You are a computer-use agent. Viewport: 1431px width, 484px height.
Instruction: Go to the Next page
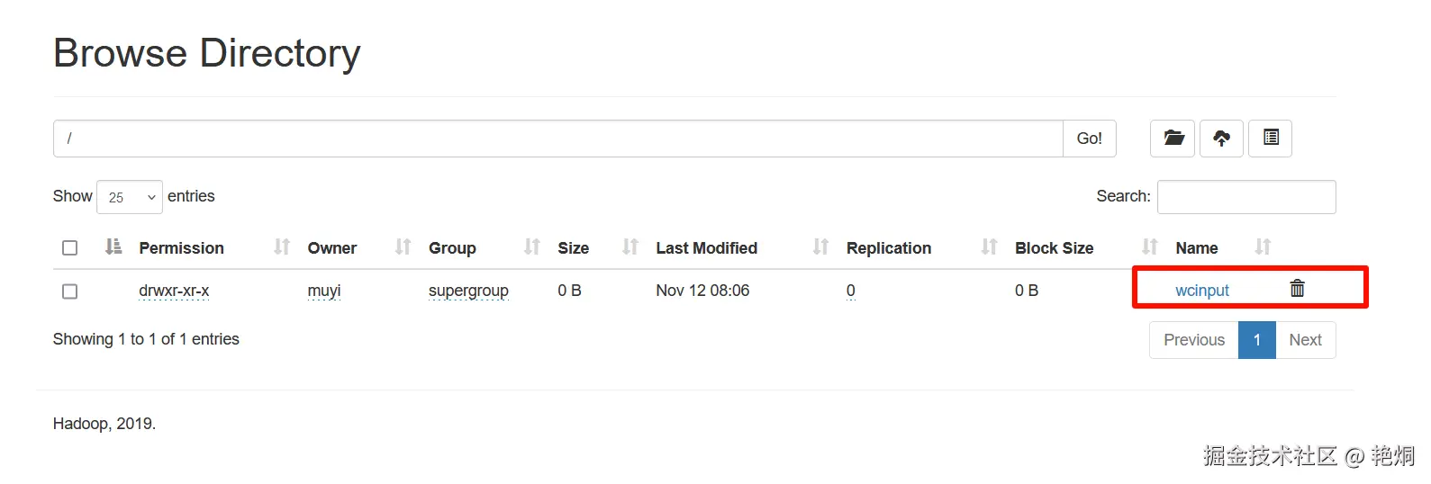click(1305, 340)
